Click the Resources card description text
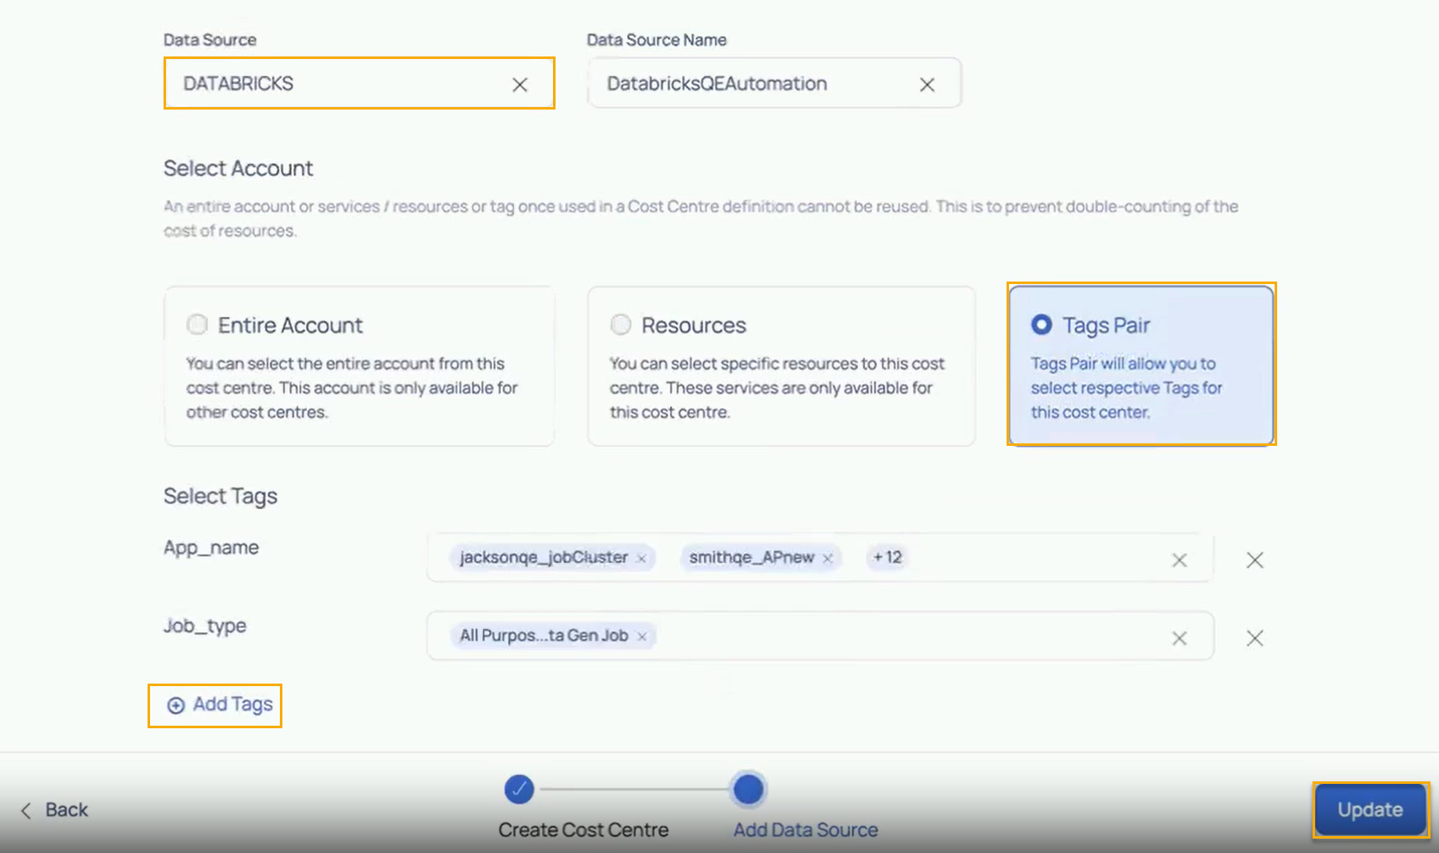1439x853 pixels. (777, 388)
